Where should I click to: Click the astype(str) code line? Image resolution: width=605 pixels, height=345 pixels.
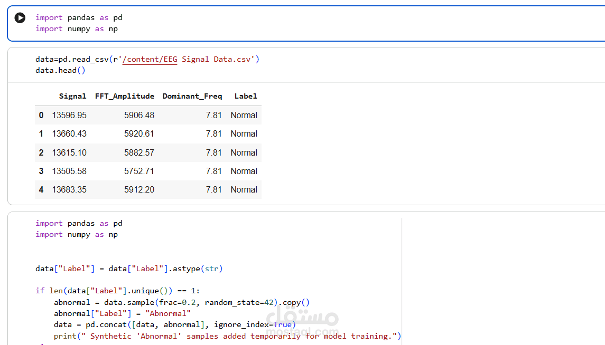(x=129, y=269)
